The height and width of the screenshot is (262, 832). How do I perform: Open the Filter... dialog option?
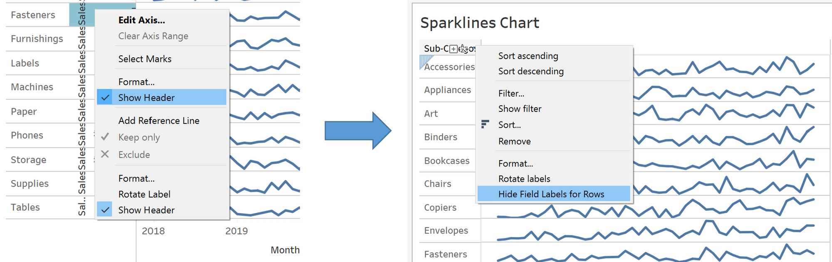tap(511, 94)
